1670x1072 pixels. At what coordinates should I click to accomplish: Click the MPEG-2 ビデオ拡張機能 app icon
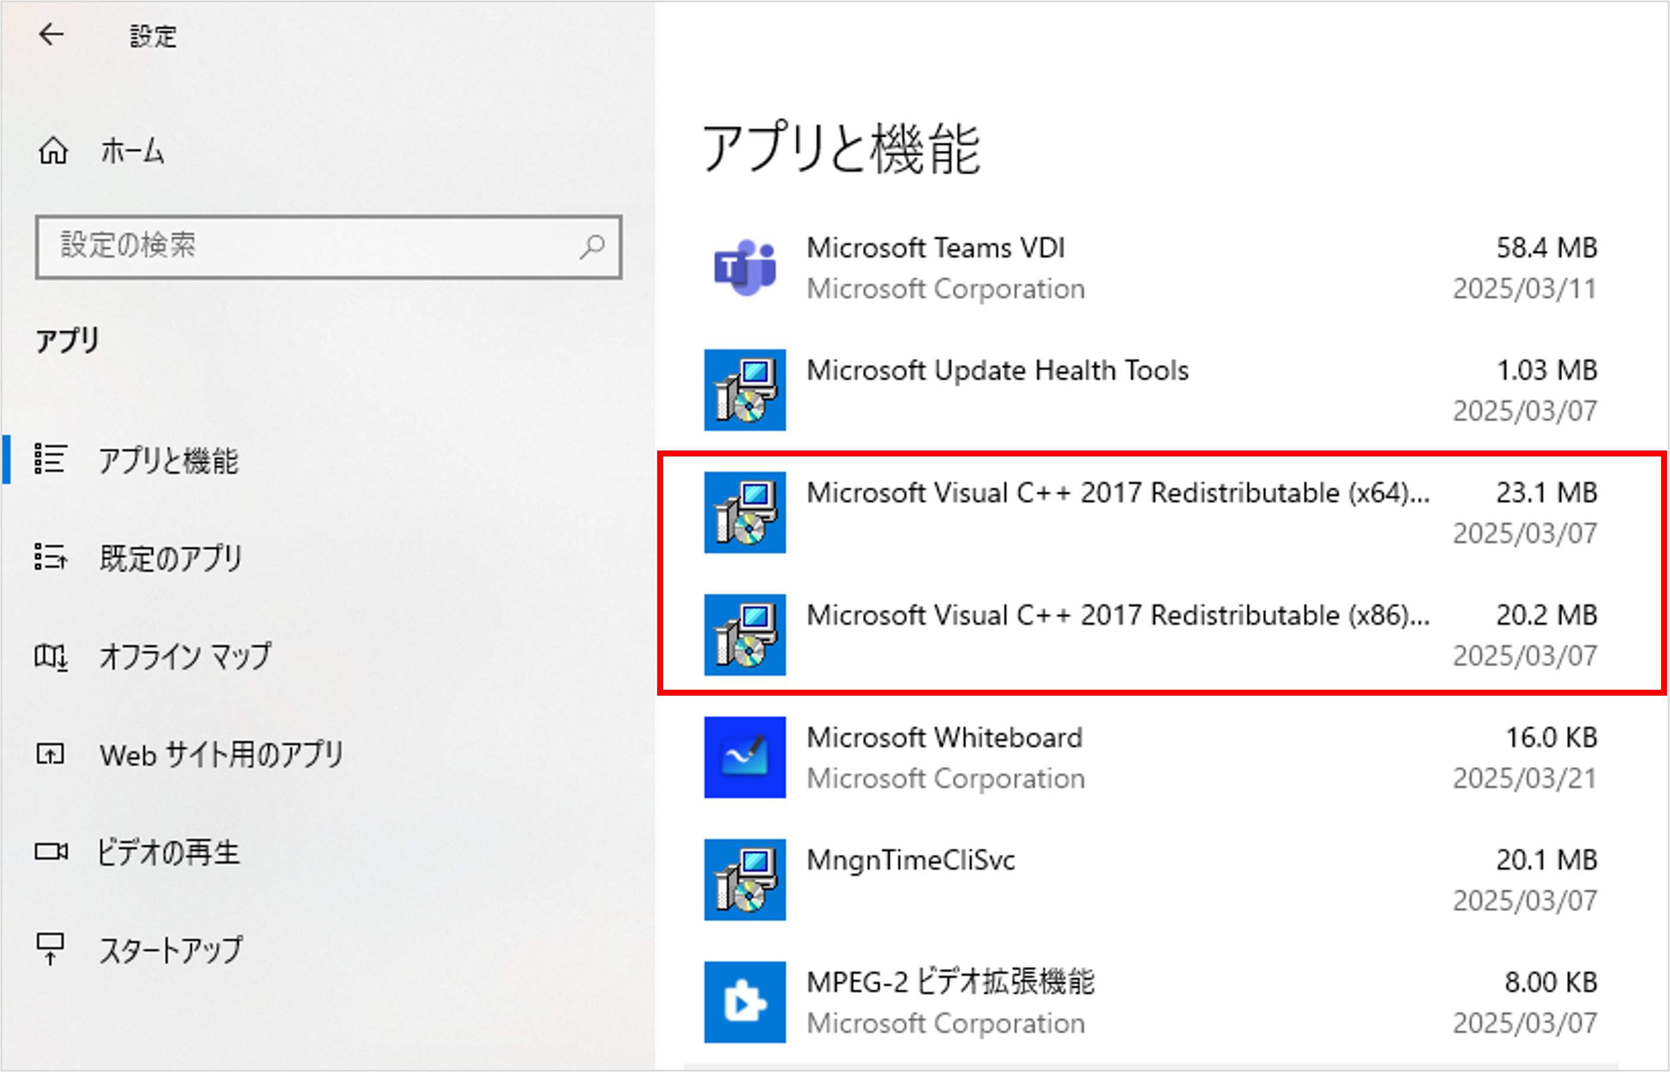pos(745,1003)
